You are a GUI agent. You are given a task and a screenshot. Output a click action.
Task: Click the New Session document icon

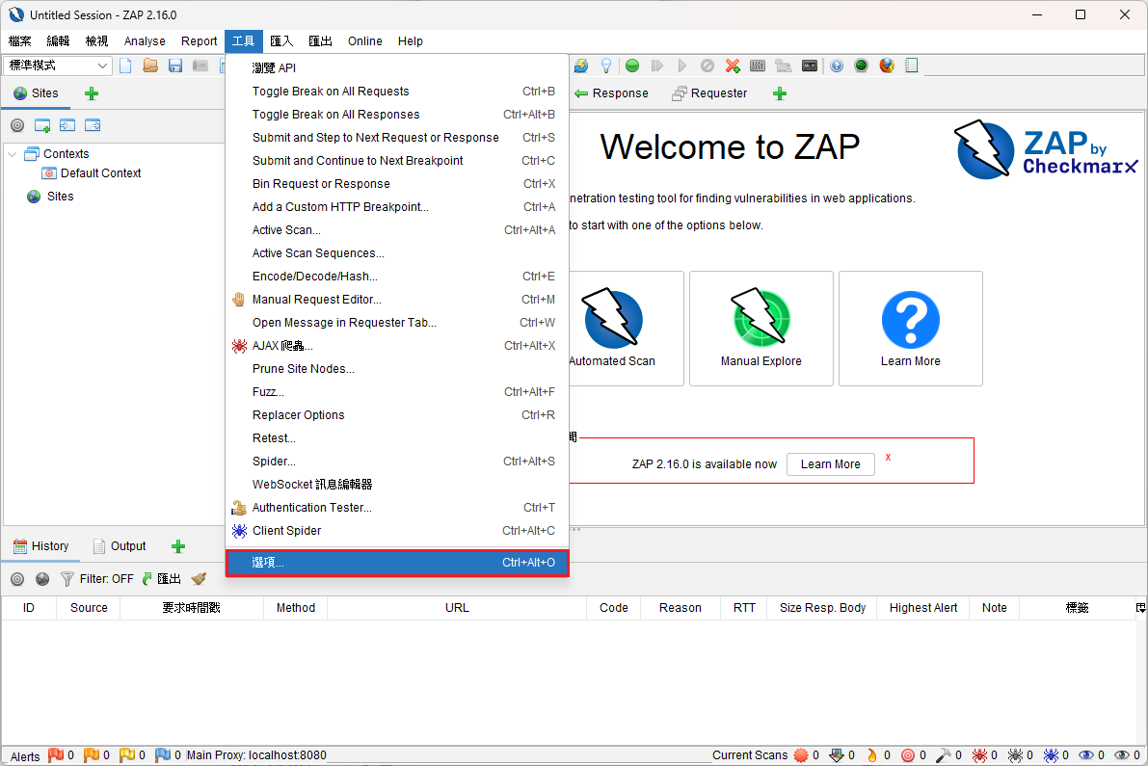pyautogui.click(x=126, y=66)
